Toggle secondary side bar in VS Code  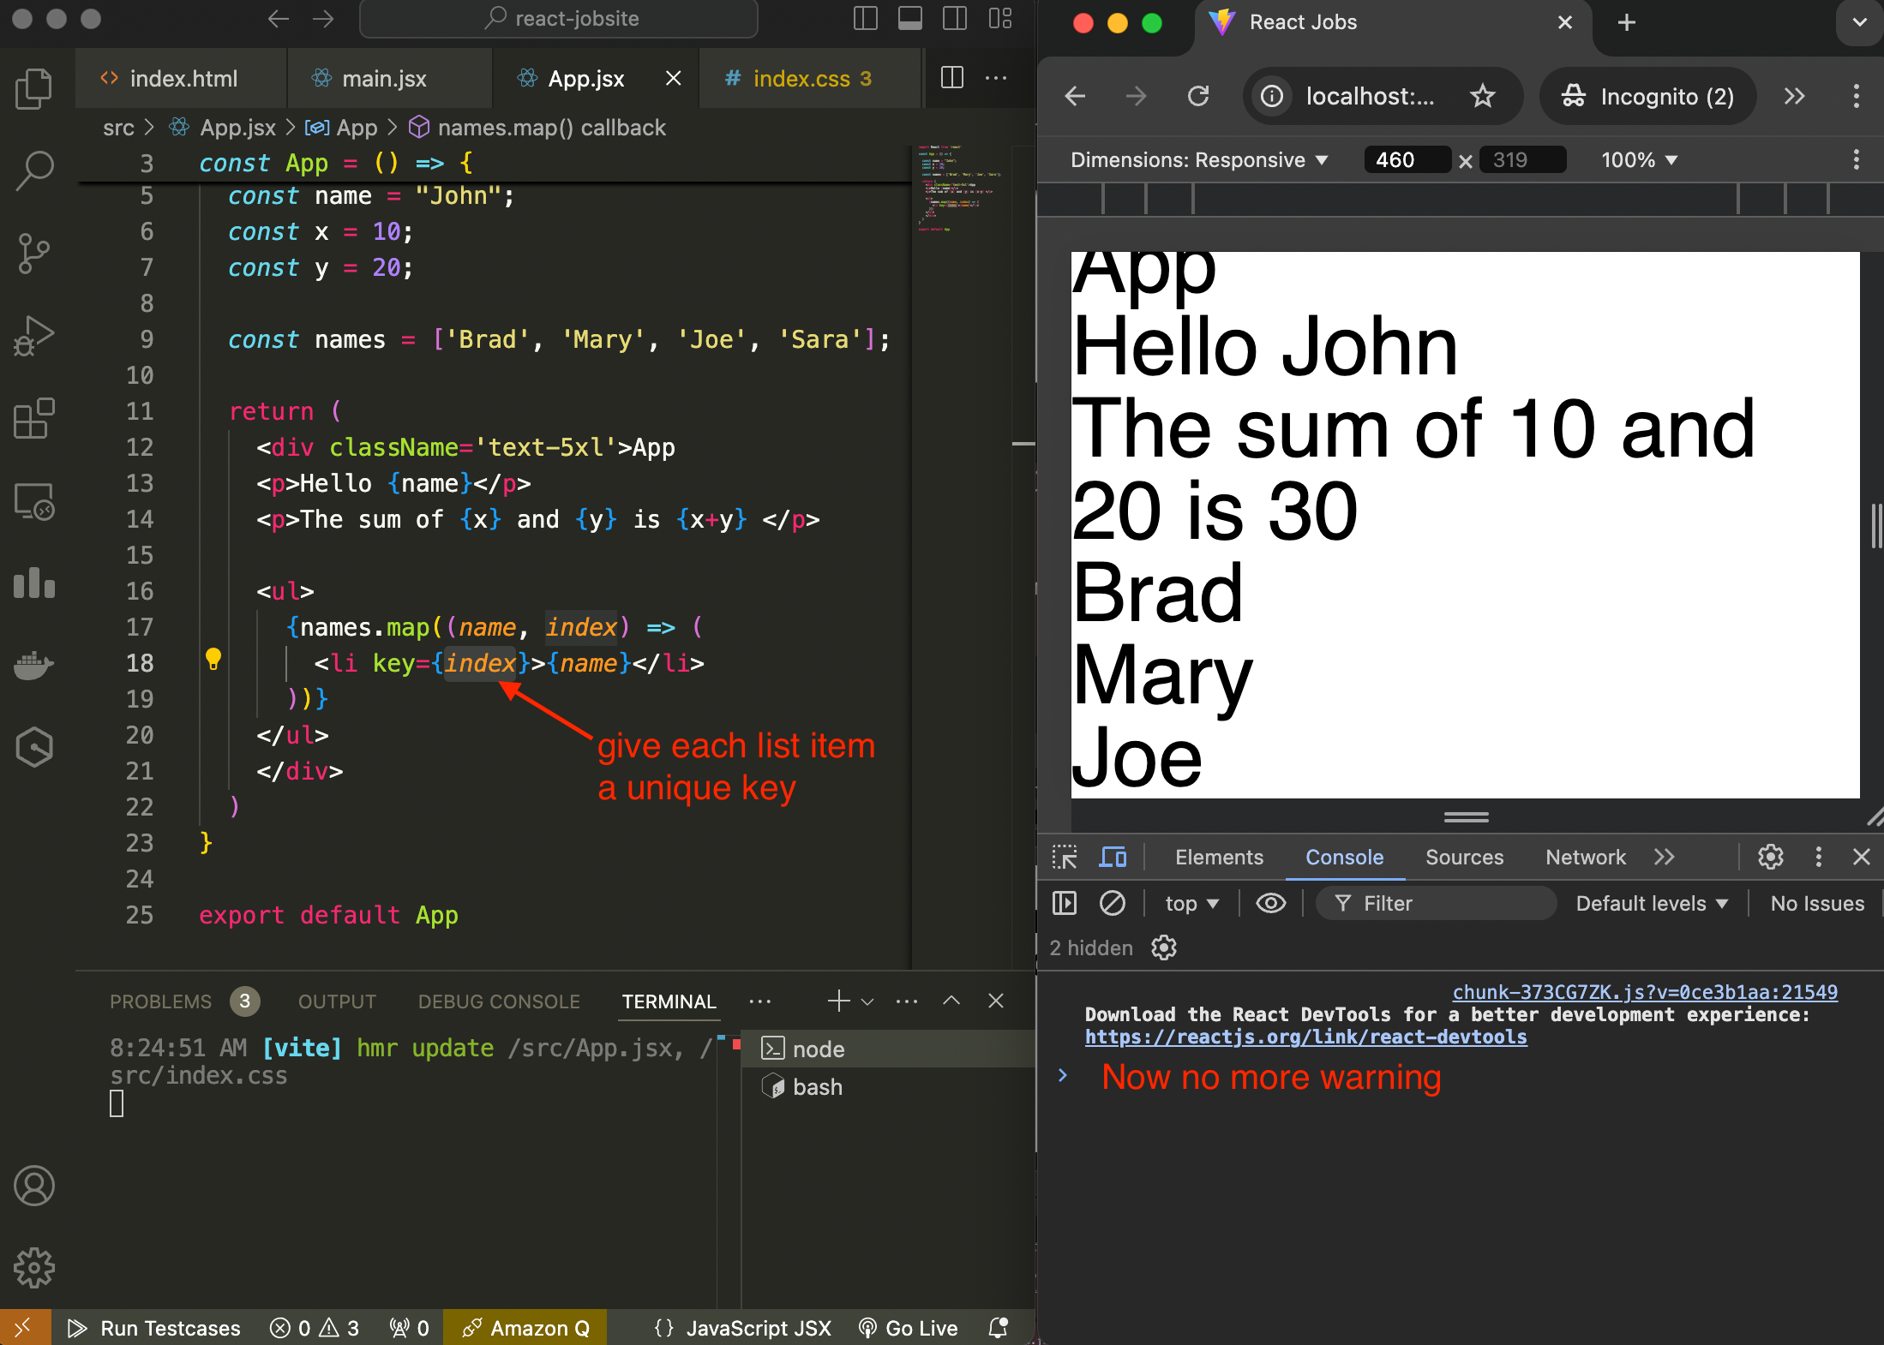(955, 19)
